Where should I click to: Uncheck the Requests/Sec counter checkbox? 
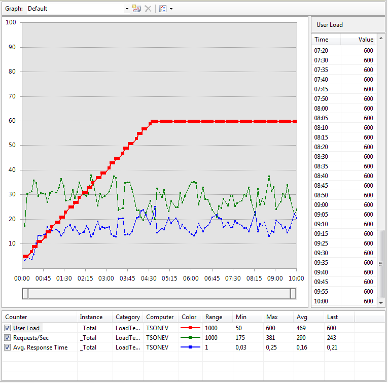[7, 338]
